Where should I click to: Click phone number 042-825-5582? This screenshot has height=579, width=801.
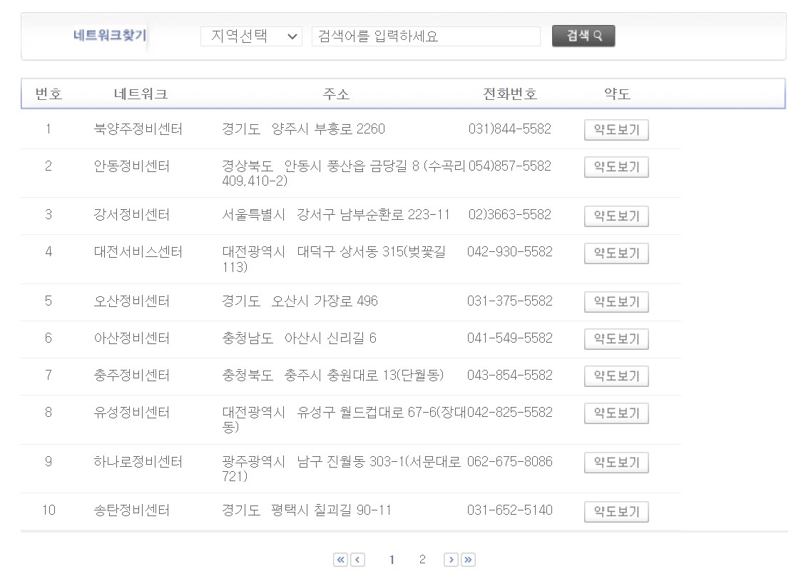[x=510, y=412]
